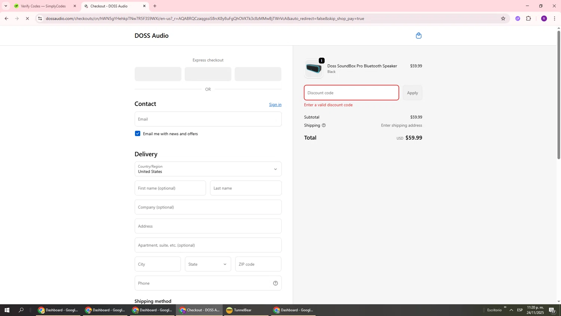The height and width of the screenshot is (316, 561).
Task: Click the Escritorio toolbar label
Action: [x=494, y=310]
